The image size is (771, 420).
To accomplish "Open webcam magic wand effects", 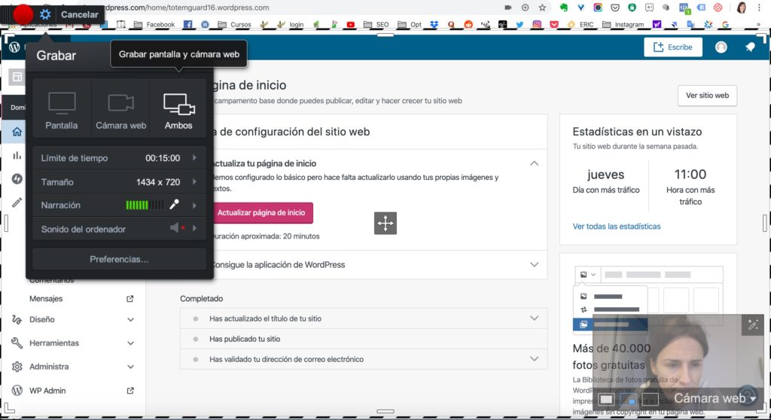I will point(751,325).
